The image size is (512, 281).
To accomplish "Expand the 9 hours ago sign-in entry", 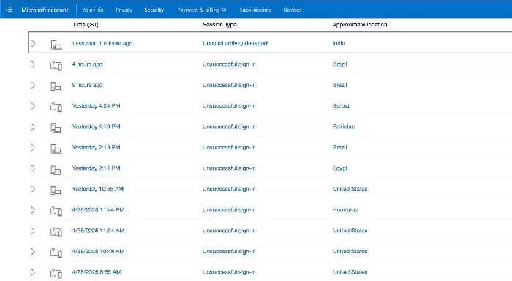I will pyautogui.click(x=33, y=86).
